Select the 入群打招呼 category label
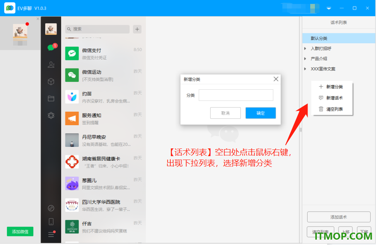376x245 pixels. (321, 49)
